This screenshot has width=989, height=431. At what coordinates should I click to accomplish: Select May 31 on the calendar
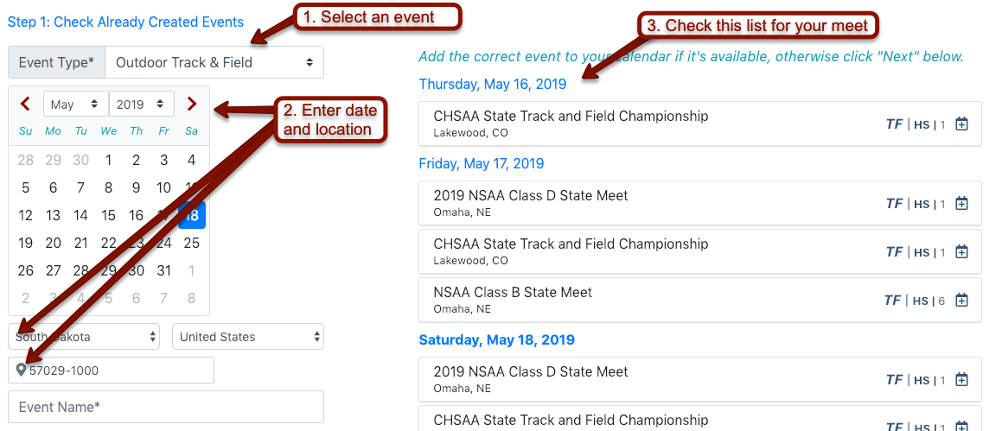[164, 271]
